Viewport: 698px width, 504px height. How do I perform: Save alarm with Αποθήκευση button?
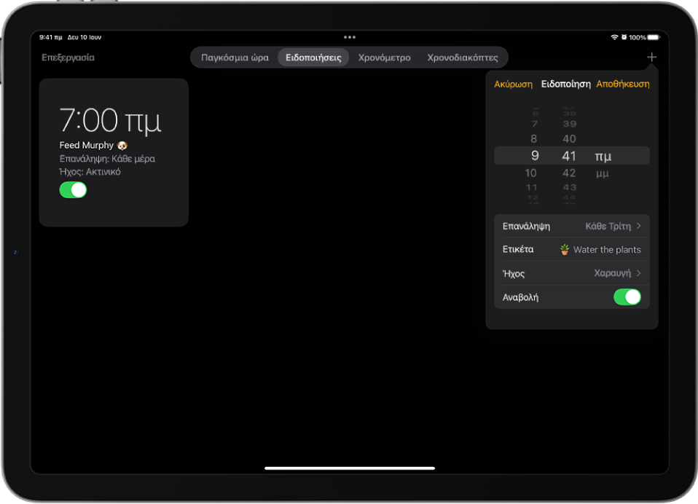622,84
